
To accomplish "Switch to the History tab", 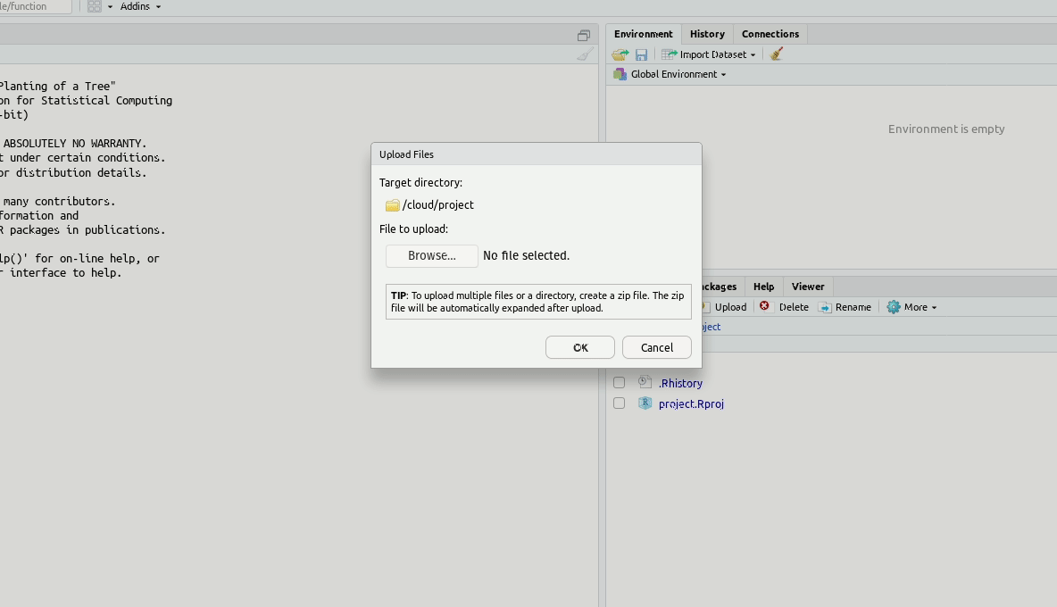I will point(707,34).
